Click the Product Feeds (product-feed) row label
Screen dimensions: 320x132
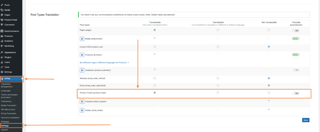click(93, 93)
